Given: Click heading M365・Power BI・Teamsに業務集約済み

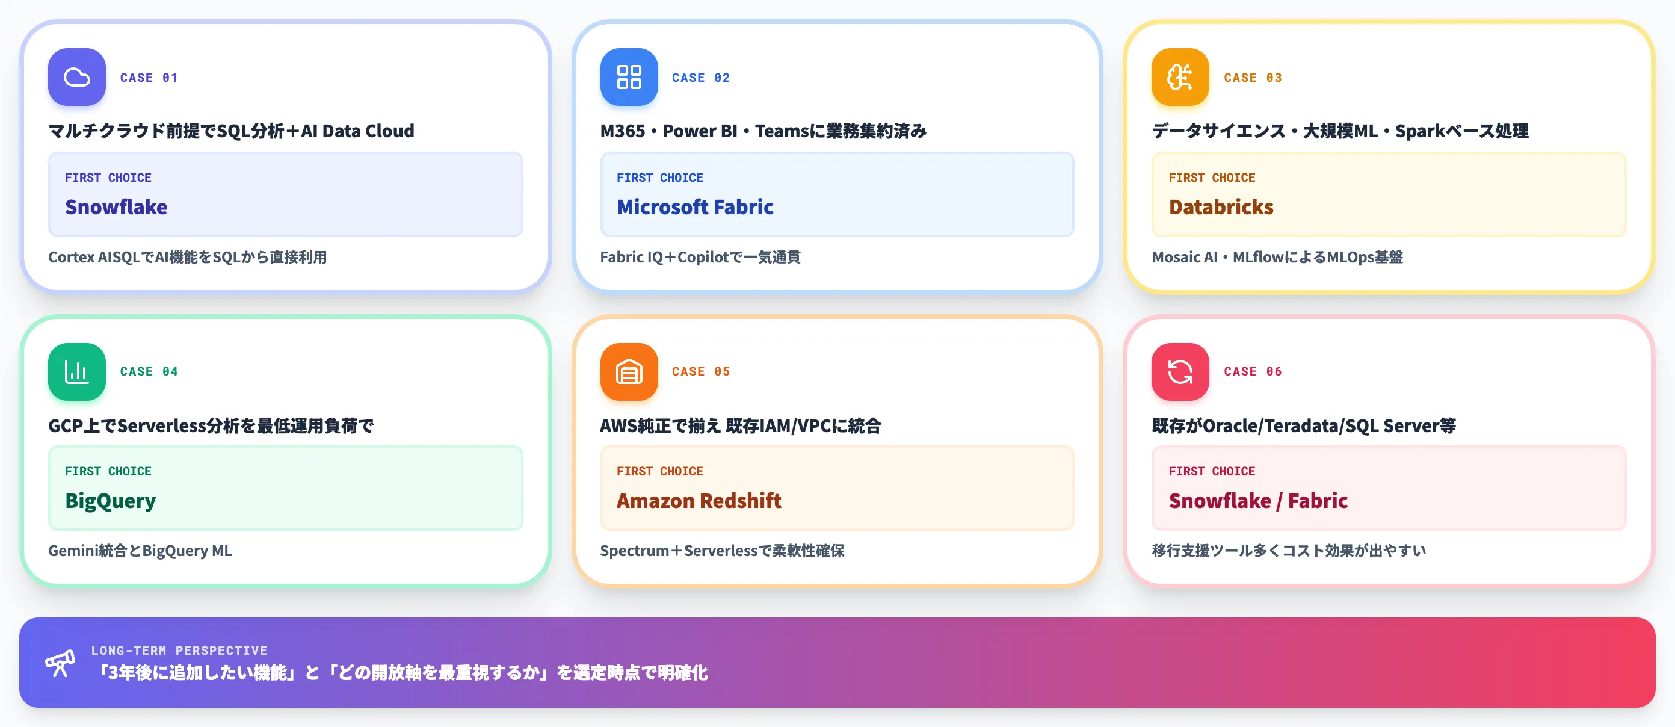Looking at the screenshot, I should coord(763,131).
